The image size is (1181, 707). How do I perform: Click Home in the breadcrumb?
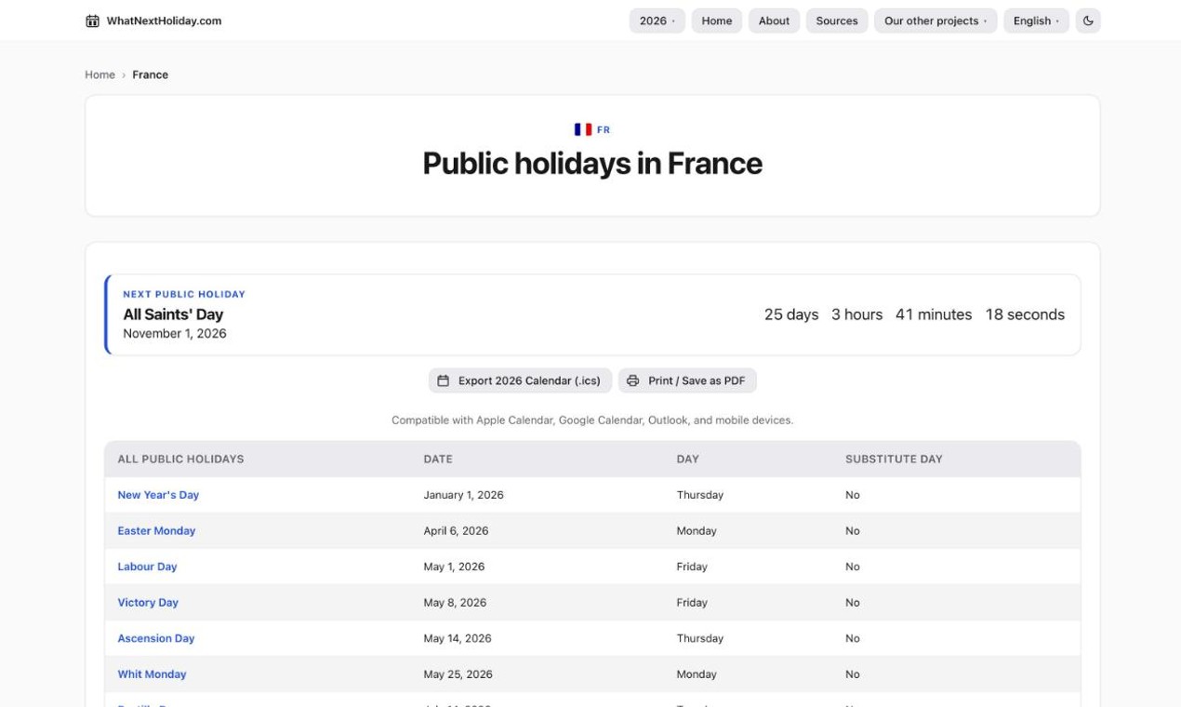[100, 74]
